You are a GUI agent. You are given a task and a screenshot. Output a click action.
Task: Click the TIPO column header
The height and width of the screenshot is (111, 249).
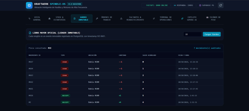[63, 55]
